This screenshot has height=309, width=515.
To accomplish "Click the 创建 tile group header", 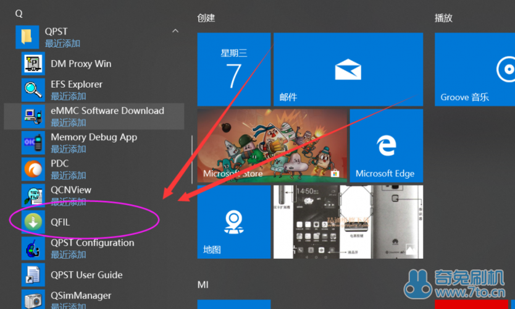I will (206, 18).
